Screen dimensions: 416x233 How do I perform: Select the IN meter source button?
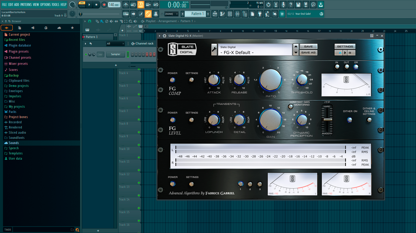[x=337, y=67]
